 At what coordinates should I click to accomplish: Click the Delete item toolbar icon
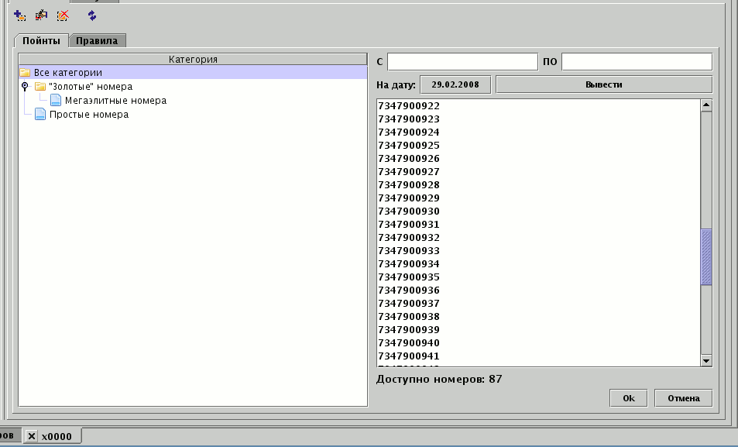coord(63,15)
